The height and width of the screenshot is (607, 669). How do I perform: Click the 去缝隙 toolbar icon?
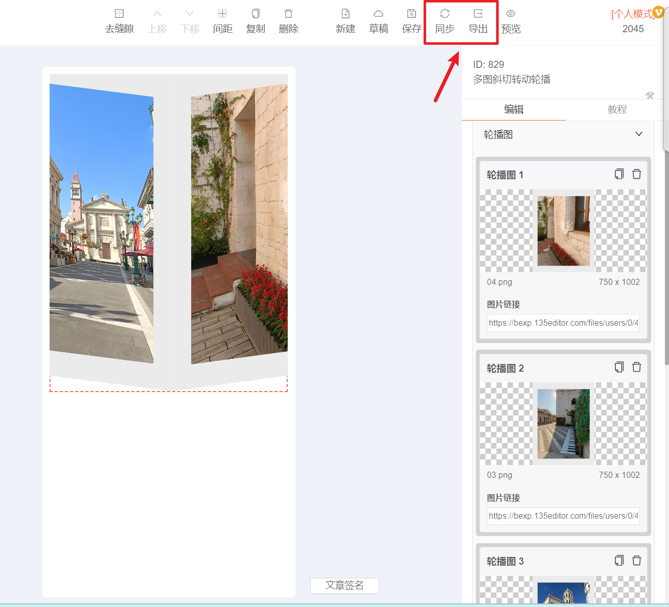[x=120, y=14]
